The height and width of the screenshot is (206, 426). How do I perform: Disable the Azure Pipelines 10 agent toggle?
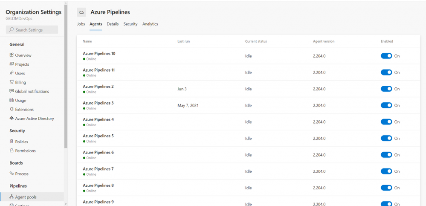pos(386,56)
